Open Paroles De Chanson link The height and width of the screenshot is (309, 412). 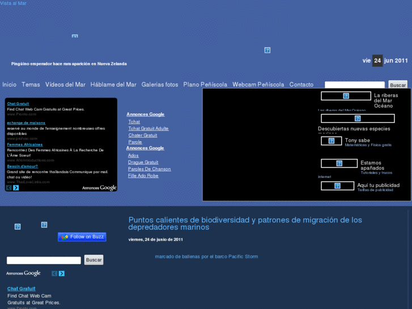tap(150, 169)
